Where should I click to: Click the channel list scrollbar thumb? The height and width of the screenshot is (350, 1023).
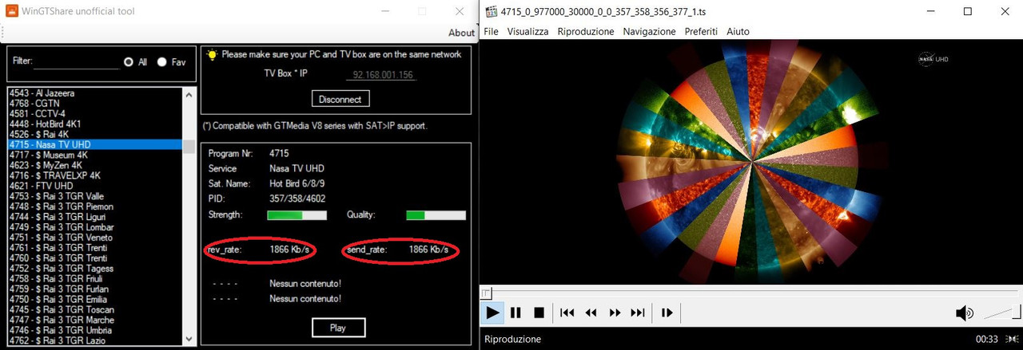pos(189,145)
